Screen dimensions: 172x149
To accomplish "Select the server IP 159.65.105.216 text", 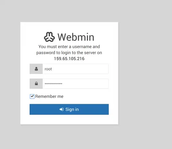I will [69, 59].
